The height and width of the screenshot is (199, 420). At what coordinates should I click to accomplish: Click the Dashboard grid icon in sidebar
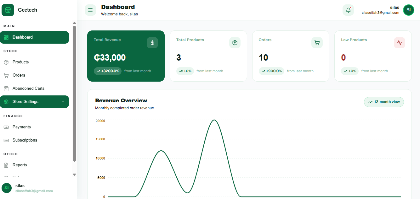click(6, 37)
